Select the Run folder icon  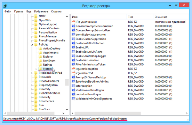point(36,105)
